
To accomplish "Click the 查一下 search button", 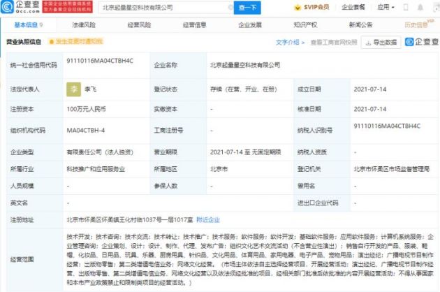I will coord(247,7).
